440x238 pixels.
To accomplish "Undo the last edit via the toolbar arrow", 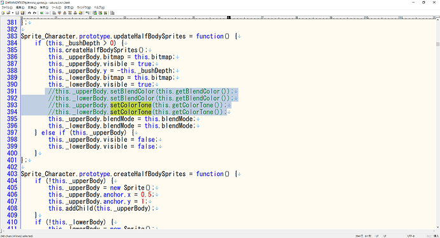I will point(29,13).
